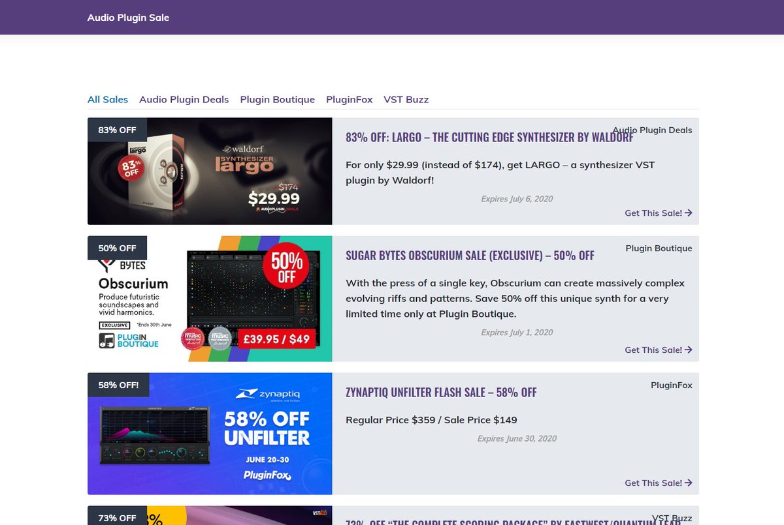Open Zynaptiq Unfilter Flash Sale headline
784x525 pixels.
pos(441,393)
